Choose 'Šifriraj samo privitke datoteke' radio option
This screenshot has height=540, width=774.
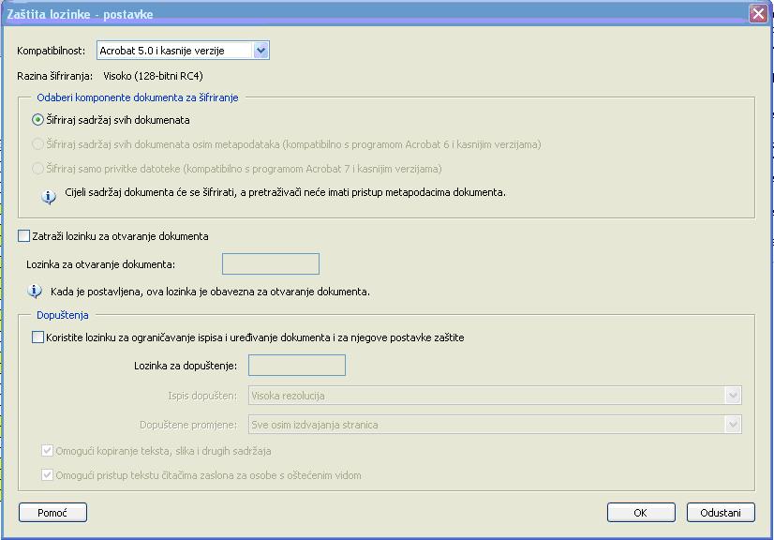(37, 169)
